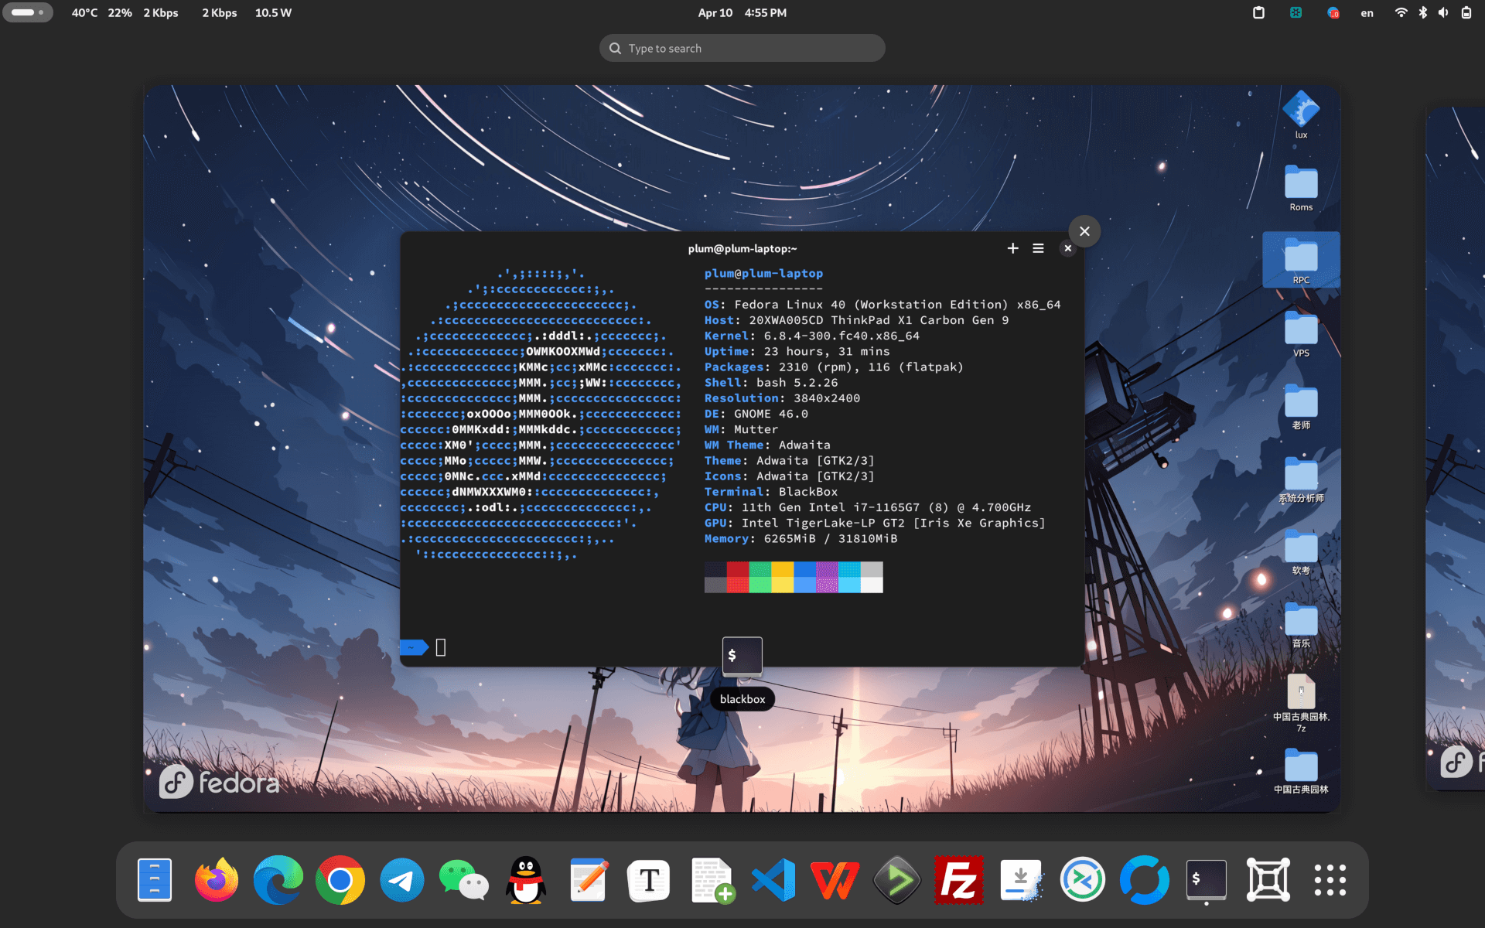This screenshot has height=928, width=1485.
Task: Open Visual Studio Code from the dock
Action: tap(773, 879)
